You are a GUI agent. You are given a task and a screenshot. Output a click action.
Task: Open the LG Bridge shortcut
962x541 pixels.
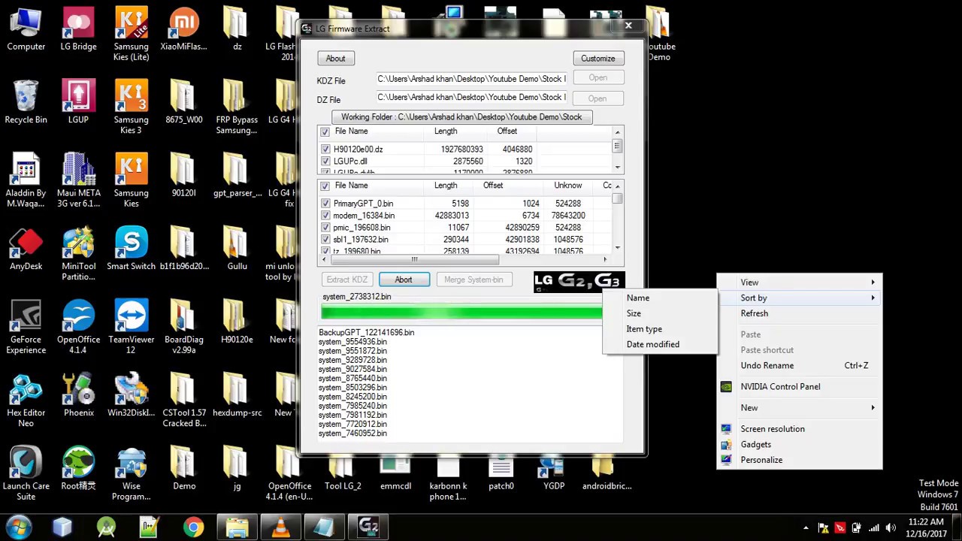click(x=78, y=30)
